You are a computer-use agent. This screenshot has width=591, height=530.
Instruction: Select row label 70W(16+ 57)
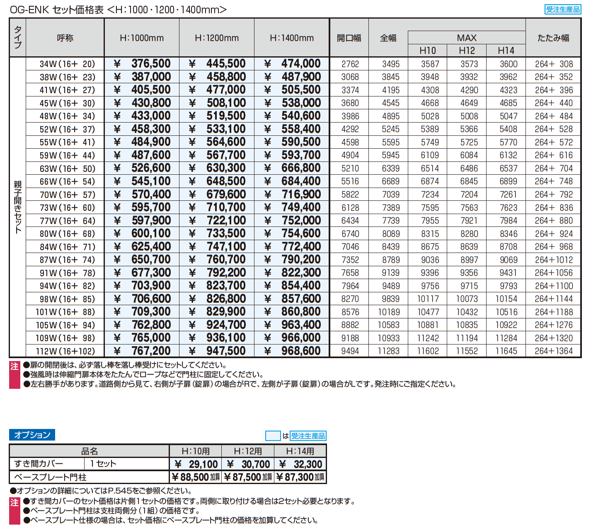click(x=67, y=195)
